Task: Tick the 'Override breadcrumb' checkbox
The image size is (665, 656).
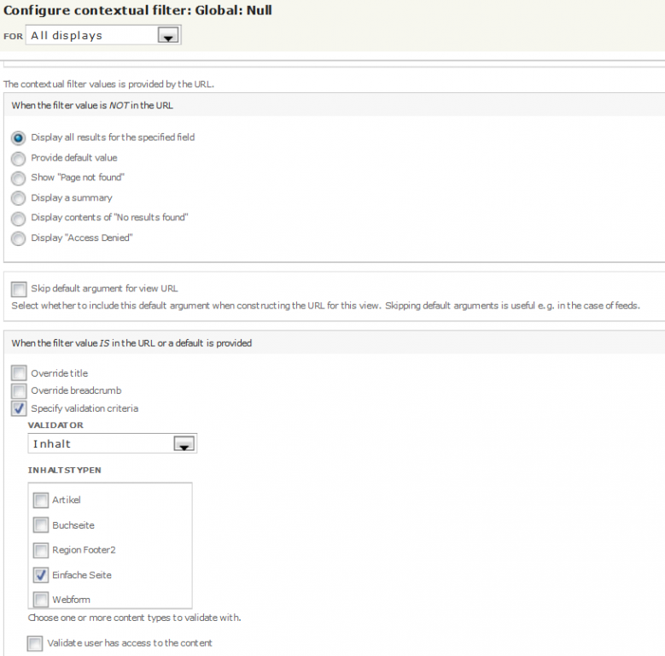Action: coord(19,391)
